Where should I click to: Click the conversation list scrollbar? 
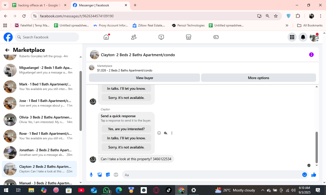click(x=81, y=101)
